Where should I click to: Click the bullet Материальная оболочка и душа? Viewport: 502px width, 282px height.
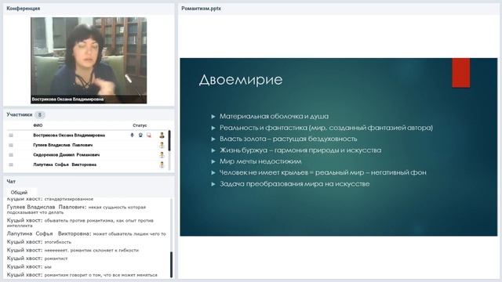pyautogui.click(x=274, y=117)
